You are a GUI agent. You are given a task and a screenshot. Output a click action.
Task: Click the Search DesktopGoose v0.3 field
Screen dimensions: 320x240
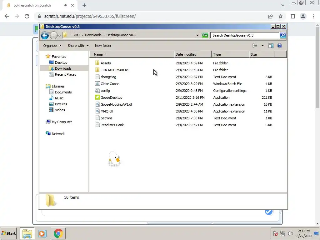pyautogui.click(x=245, y=35)
